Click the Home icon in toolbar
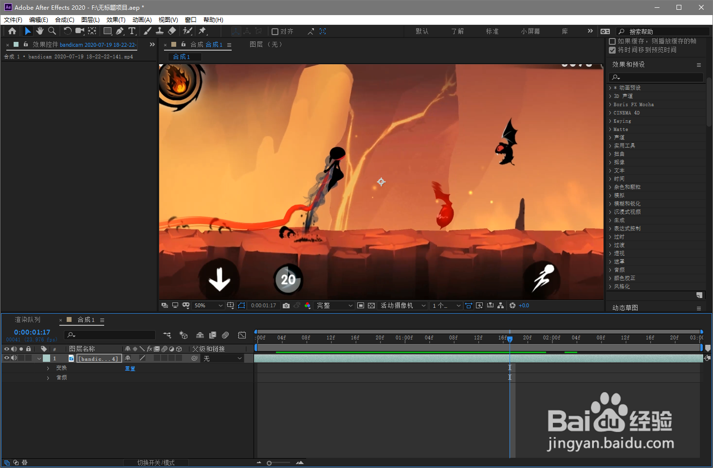713x468 pixels. [x=12, y=31]
